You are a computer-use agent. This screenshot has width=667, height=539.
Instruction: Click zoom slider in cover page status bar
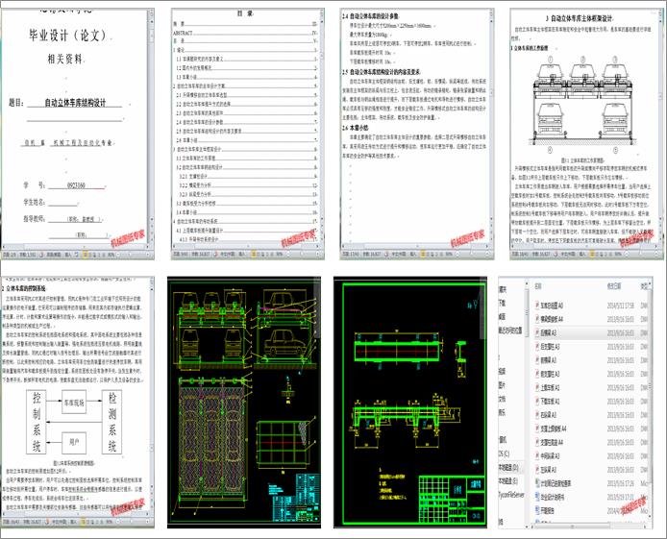coord(134,255)
